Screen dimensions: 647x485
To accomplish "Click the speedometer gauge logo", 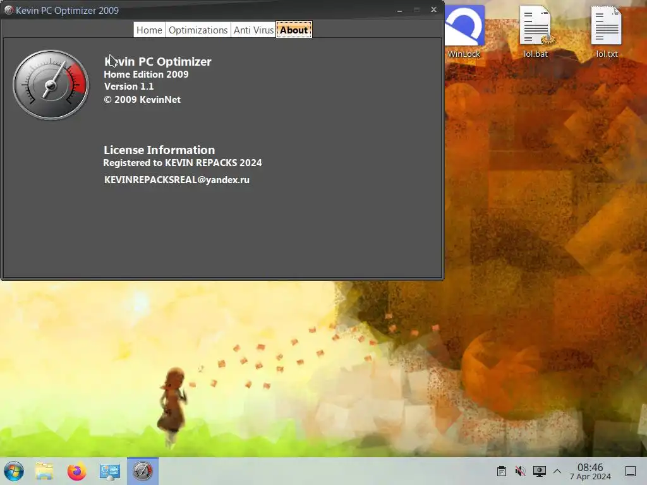I will (x=51, y=85).
